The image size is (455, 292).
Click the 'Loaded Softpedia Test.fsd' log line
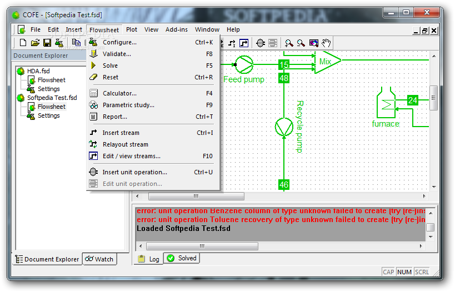184,229
